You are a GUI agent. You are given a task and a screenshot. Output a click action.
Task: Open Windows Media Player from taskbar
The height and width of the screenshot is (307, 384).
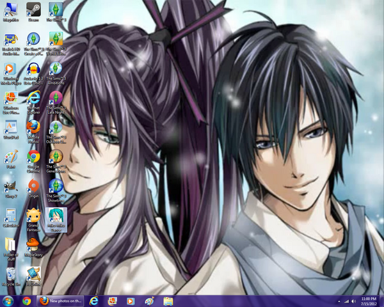(131, 301)
